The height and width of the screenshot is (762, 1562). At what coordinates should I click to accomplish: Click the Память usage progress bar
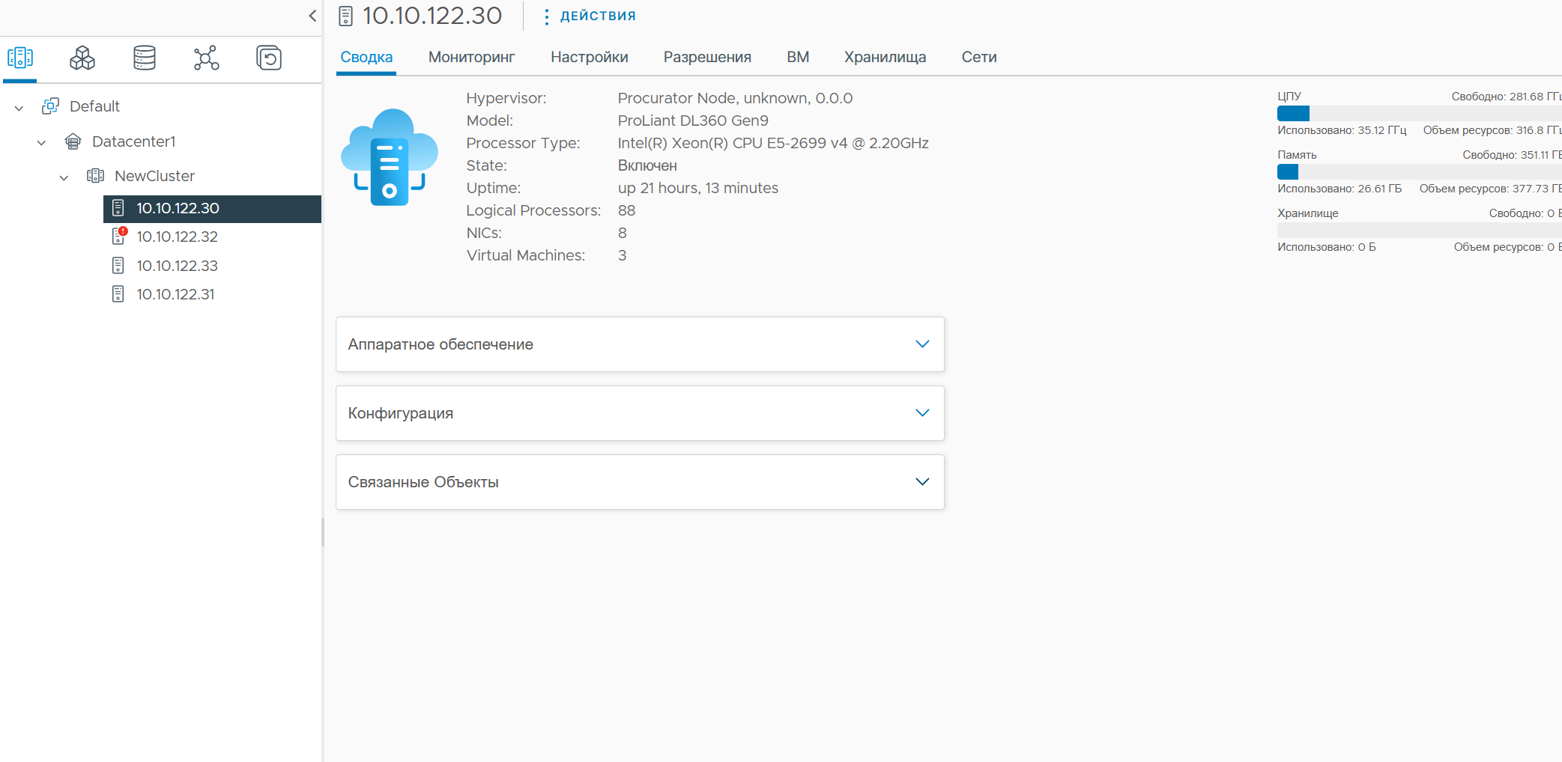[1419, 171]
